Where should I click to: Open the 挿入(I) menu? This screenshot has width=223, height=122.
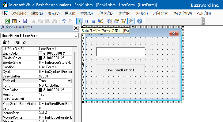[x=70, y=13]
